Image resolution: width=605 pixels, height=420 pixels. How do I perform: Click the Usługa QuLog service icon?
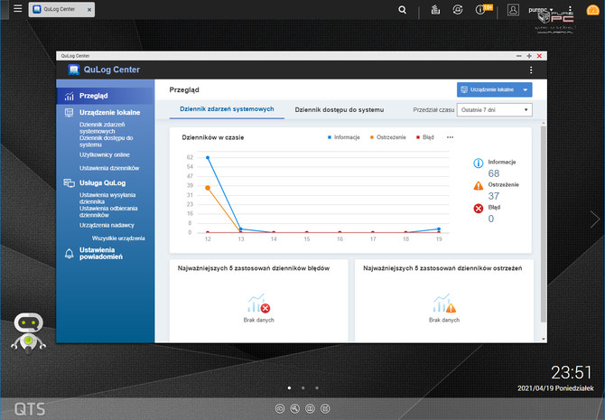click(69, 183)
